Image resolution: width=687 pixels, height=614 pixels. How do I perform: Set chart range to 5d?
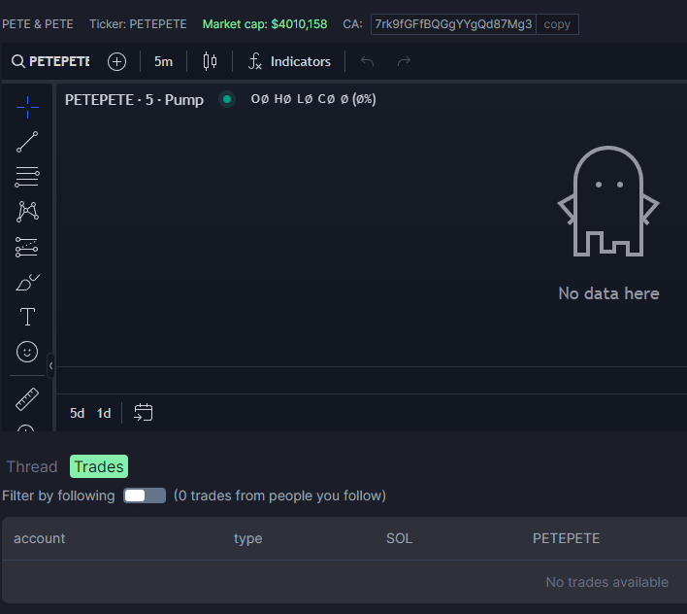tap(77, 413)
